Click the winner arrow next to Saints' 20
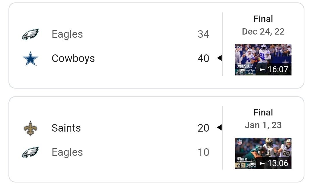The width and height of the screenshot is (312, 184). (x=219, y=128)
